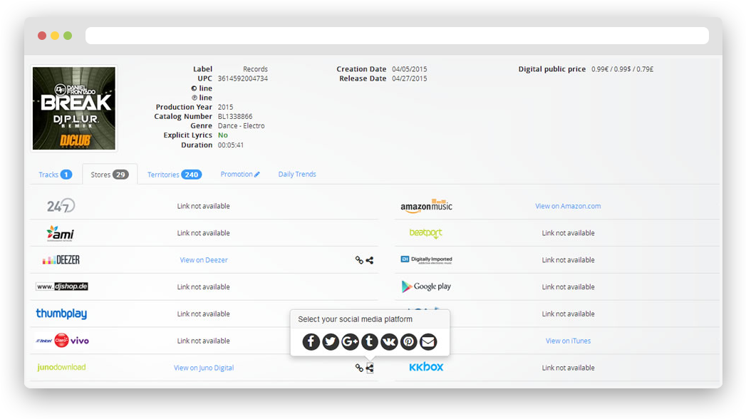Share the release on Twitter
Viewport: 746px width, 419px height.
(331, 341)
